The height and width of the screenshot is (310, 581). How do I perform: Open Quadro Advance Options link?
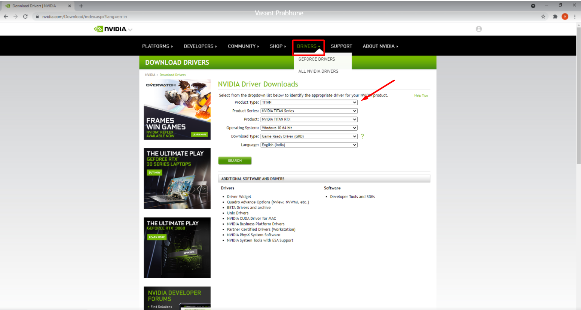click(268, 202)
